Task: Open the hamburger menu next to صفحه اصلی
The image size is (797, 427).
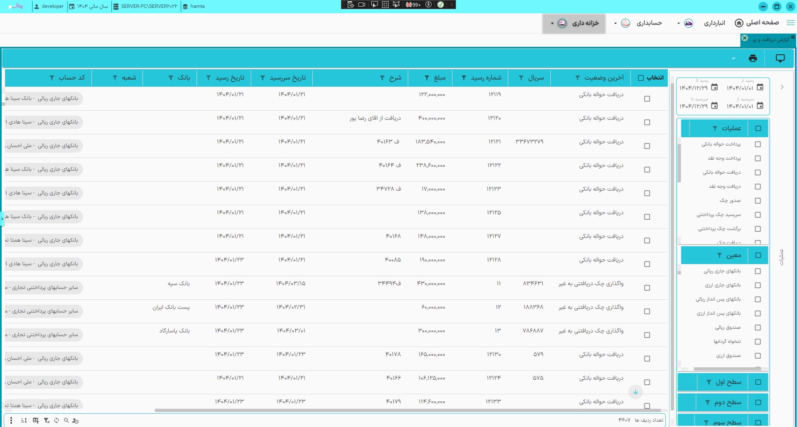Action: 790,23
